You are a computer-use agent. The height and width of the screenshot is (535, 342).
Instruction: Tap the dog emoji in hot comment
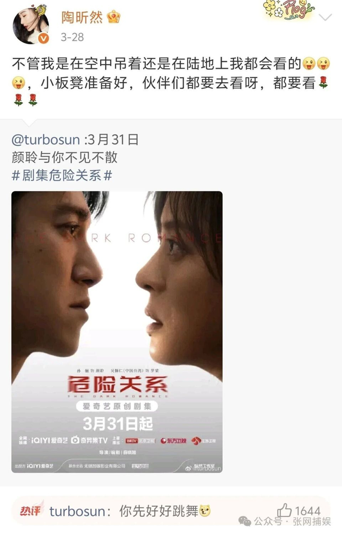(x=205, y=511)
